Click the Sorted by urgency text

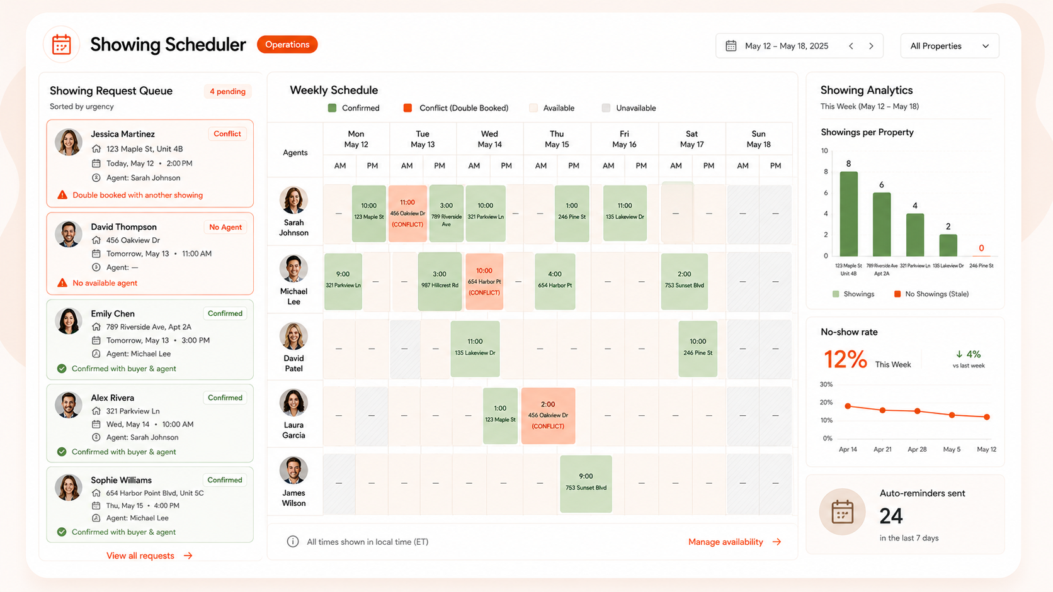[82, 106]
